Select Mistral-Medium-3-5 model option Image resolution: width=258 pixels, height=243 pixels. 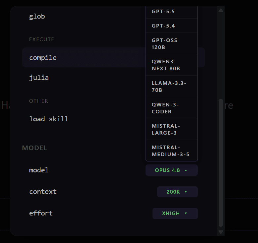click(x=172, y=151)
